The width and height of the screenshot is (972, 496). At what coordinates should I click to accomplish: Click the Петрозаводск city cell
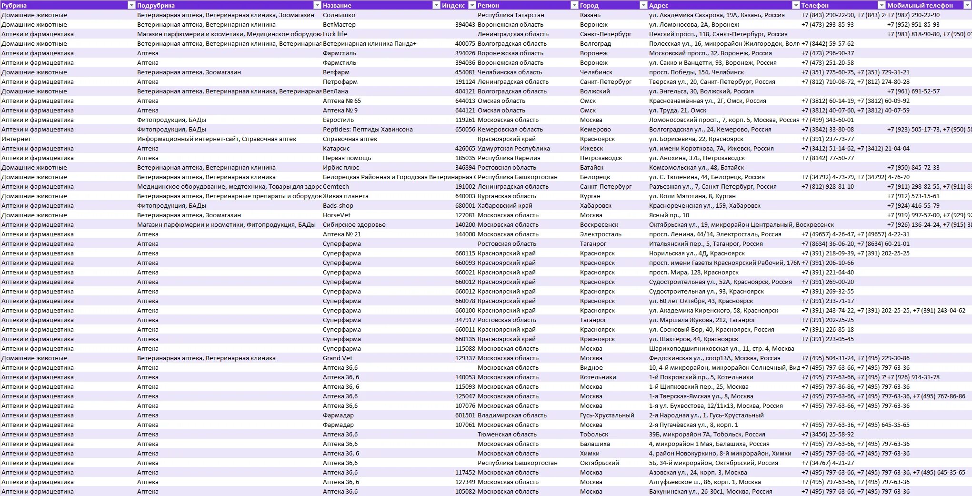613,158
